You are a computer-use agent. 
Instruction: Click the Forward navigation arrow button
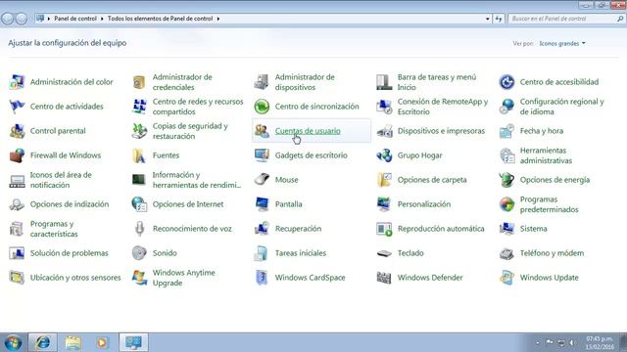point(22,19)
